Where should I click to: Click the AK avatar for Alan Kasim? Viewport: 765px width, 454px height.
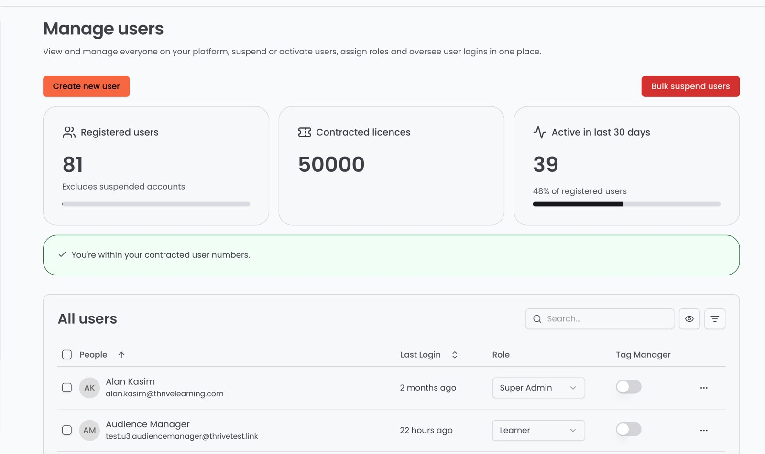pyautogui.click(x=89, y=388)
